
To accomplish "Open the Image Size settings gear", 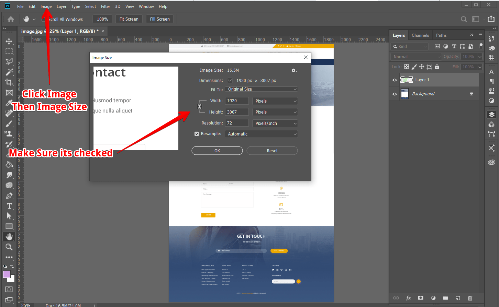I will click(x=294, y=70).
